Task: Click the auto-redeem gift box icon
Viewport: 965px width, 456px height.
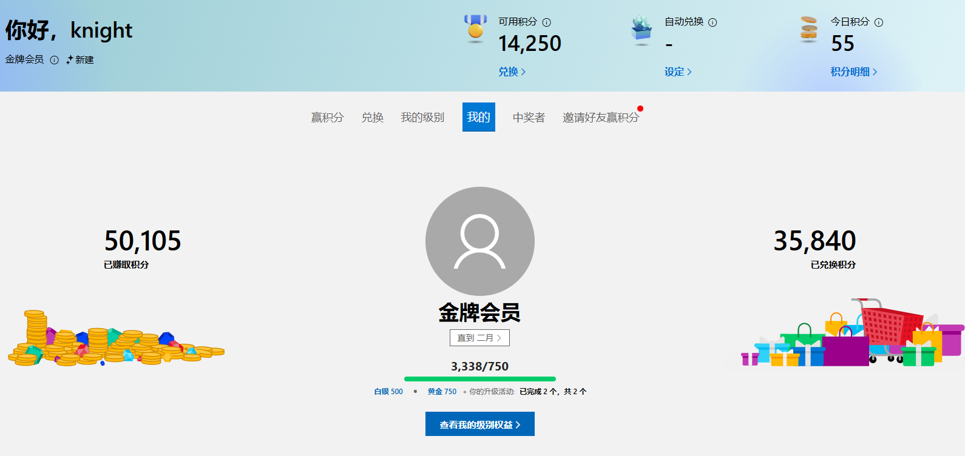Action: (x=642, y=30)
